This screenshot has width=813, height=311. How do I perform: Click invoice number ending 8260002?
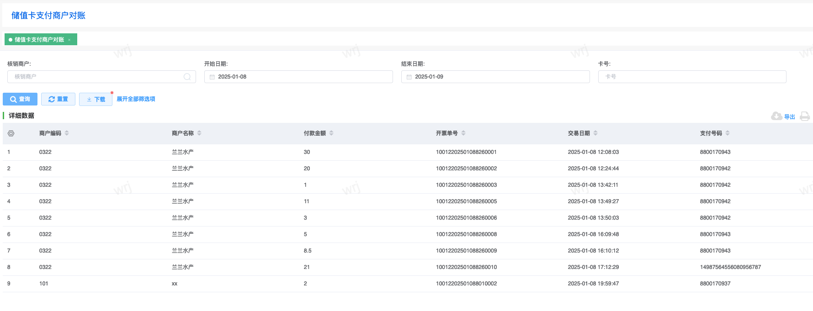(466, 169)
